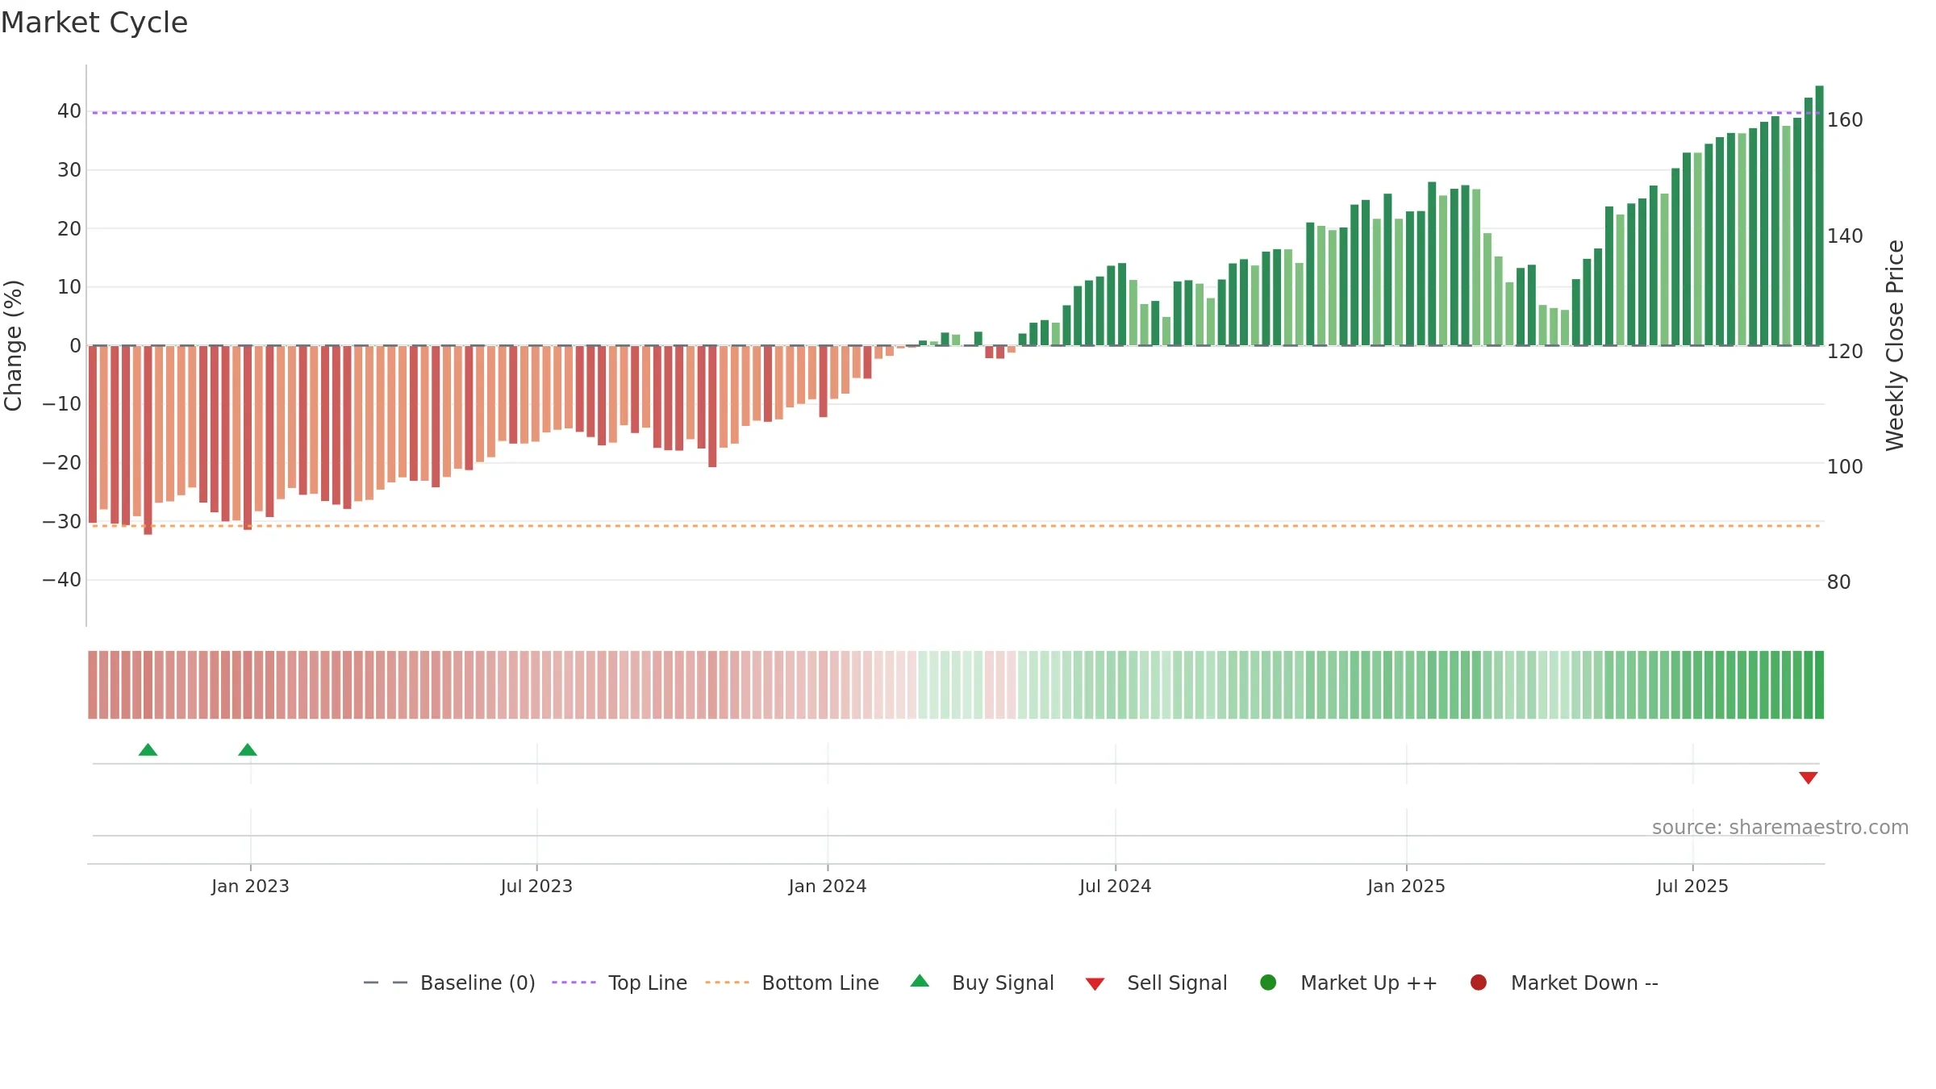
Task: Click the 40 tick on the left axis
Action: coord(69,111)
